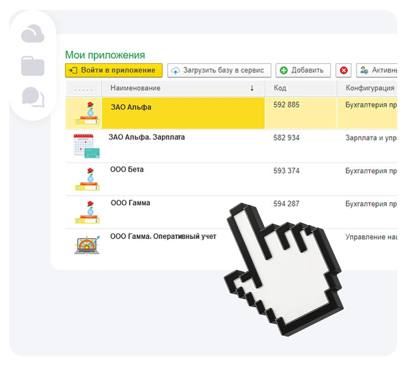The width and height of the screenshot is (408, 366).
Task: Click the sort arrow in Наименование header
Action: tap(252, 88)
